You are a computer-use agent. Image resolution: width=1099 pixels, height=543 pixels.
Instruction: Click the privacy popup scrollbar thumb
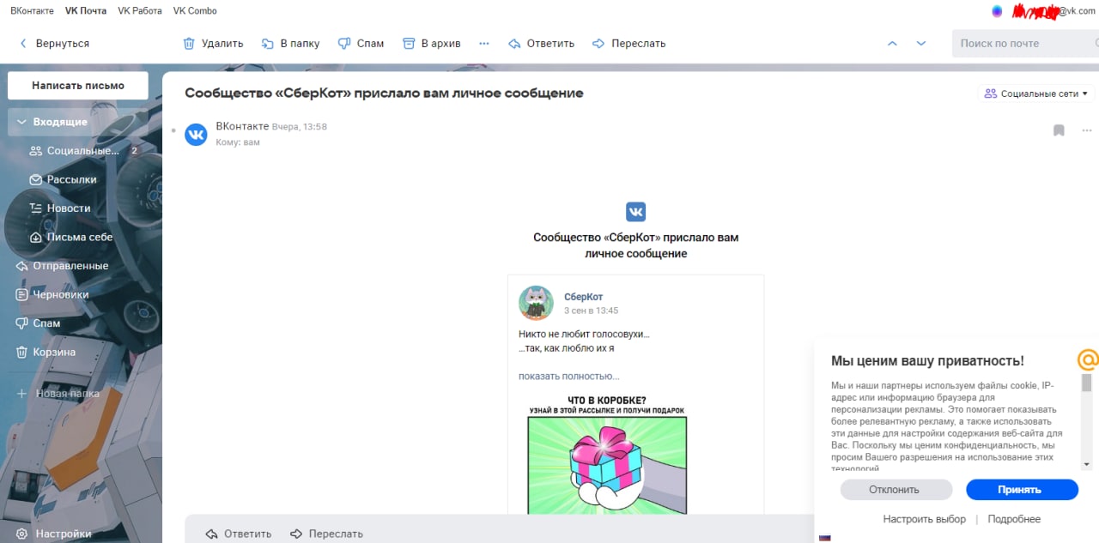point(1087,383)
